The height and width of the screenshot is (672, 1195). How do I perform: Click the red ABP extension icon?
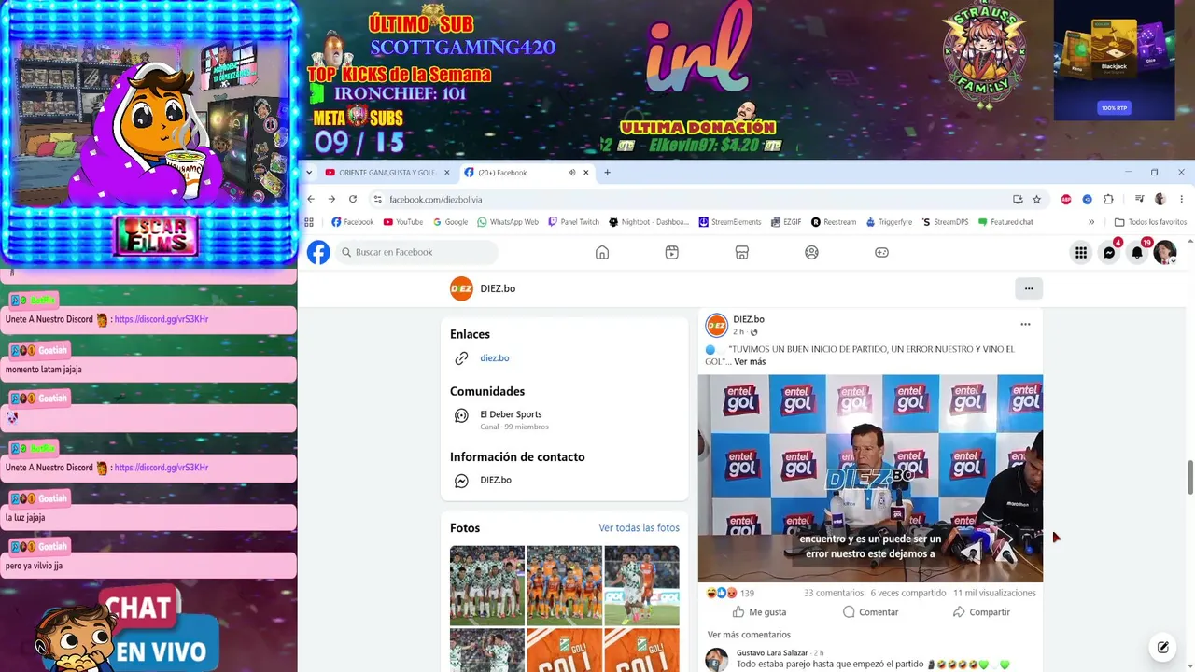[1066, 199]
